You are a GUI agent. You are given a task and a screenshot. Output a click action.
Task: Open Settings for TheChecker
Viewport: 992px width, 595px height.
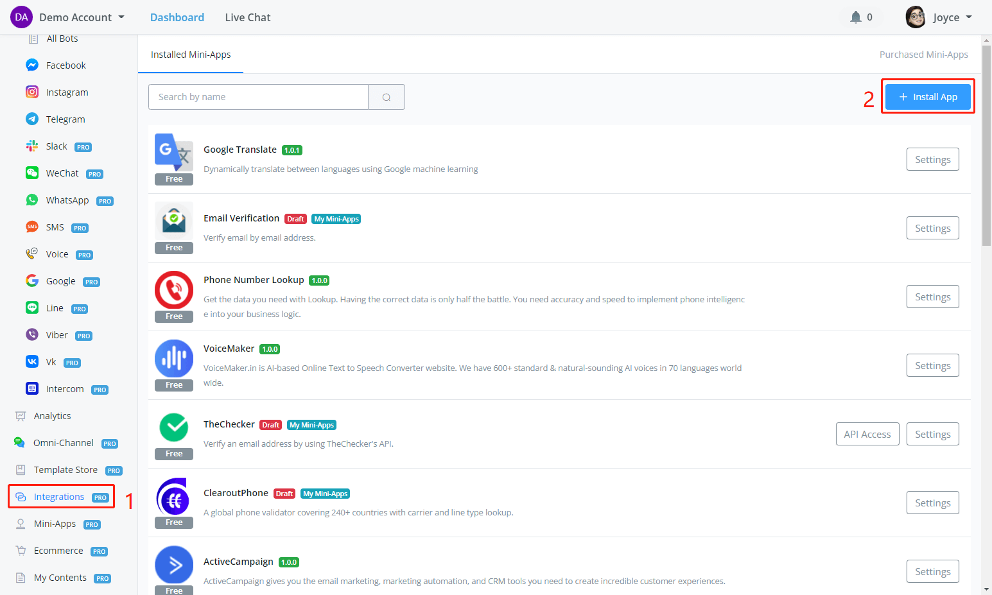933,435
